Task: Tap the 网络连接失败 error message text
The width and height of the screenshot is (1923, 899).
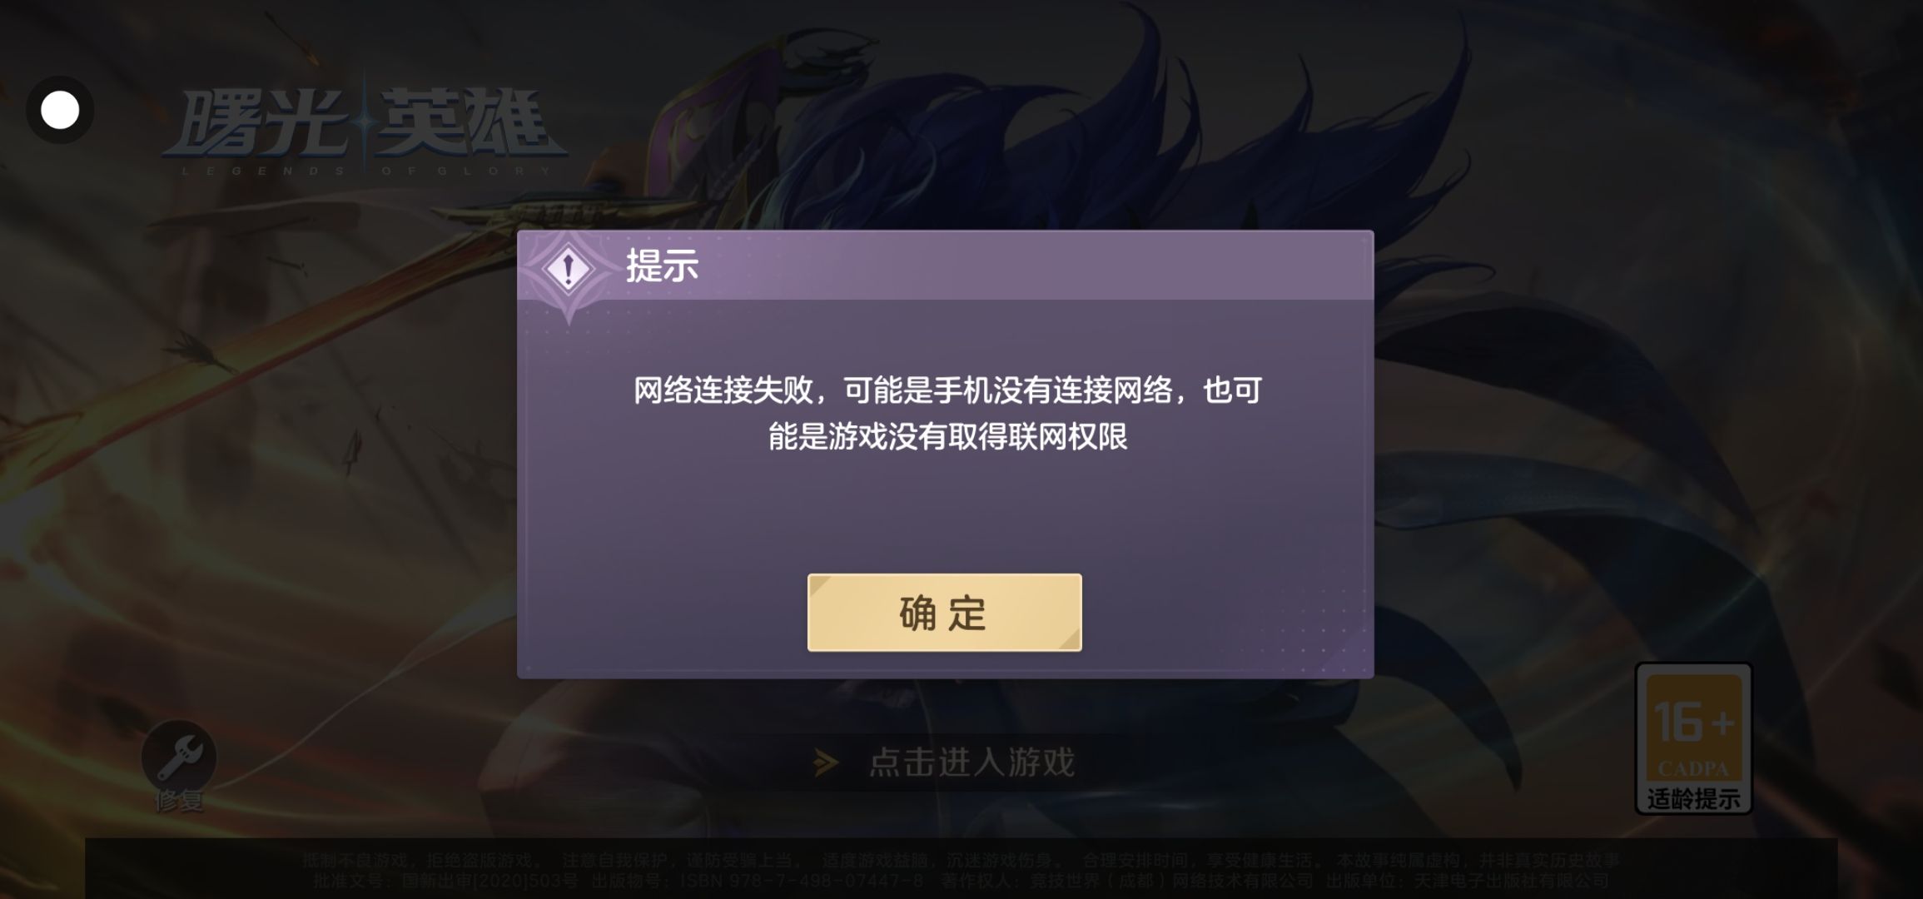Action: 947,413
